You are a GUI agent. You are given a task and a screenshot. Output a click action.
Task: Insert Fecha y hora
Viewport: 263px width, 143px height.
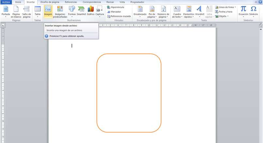(x=224, y=12)
